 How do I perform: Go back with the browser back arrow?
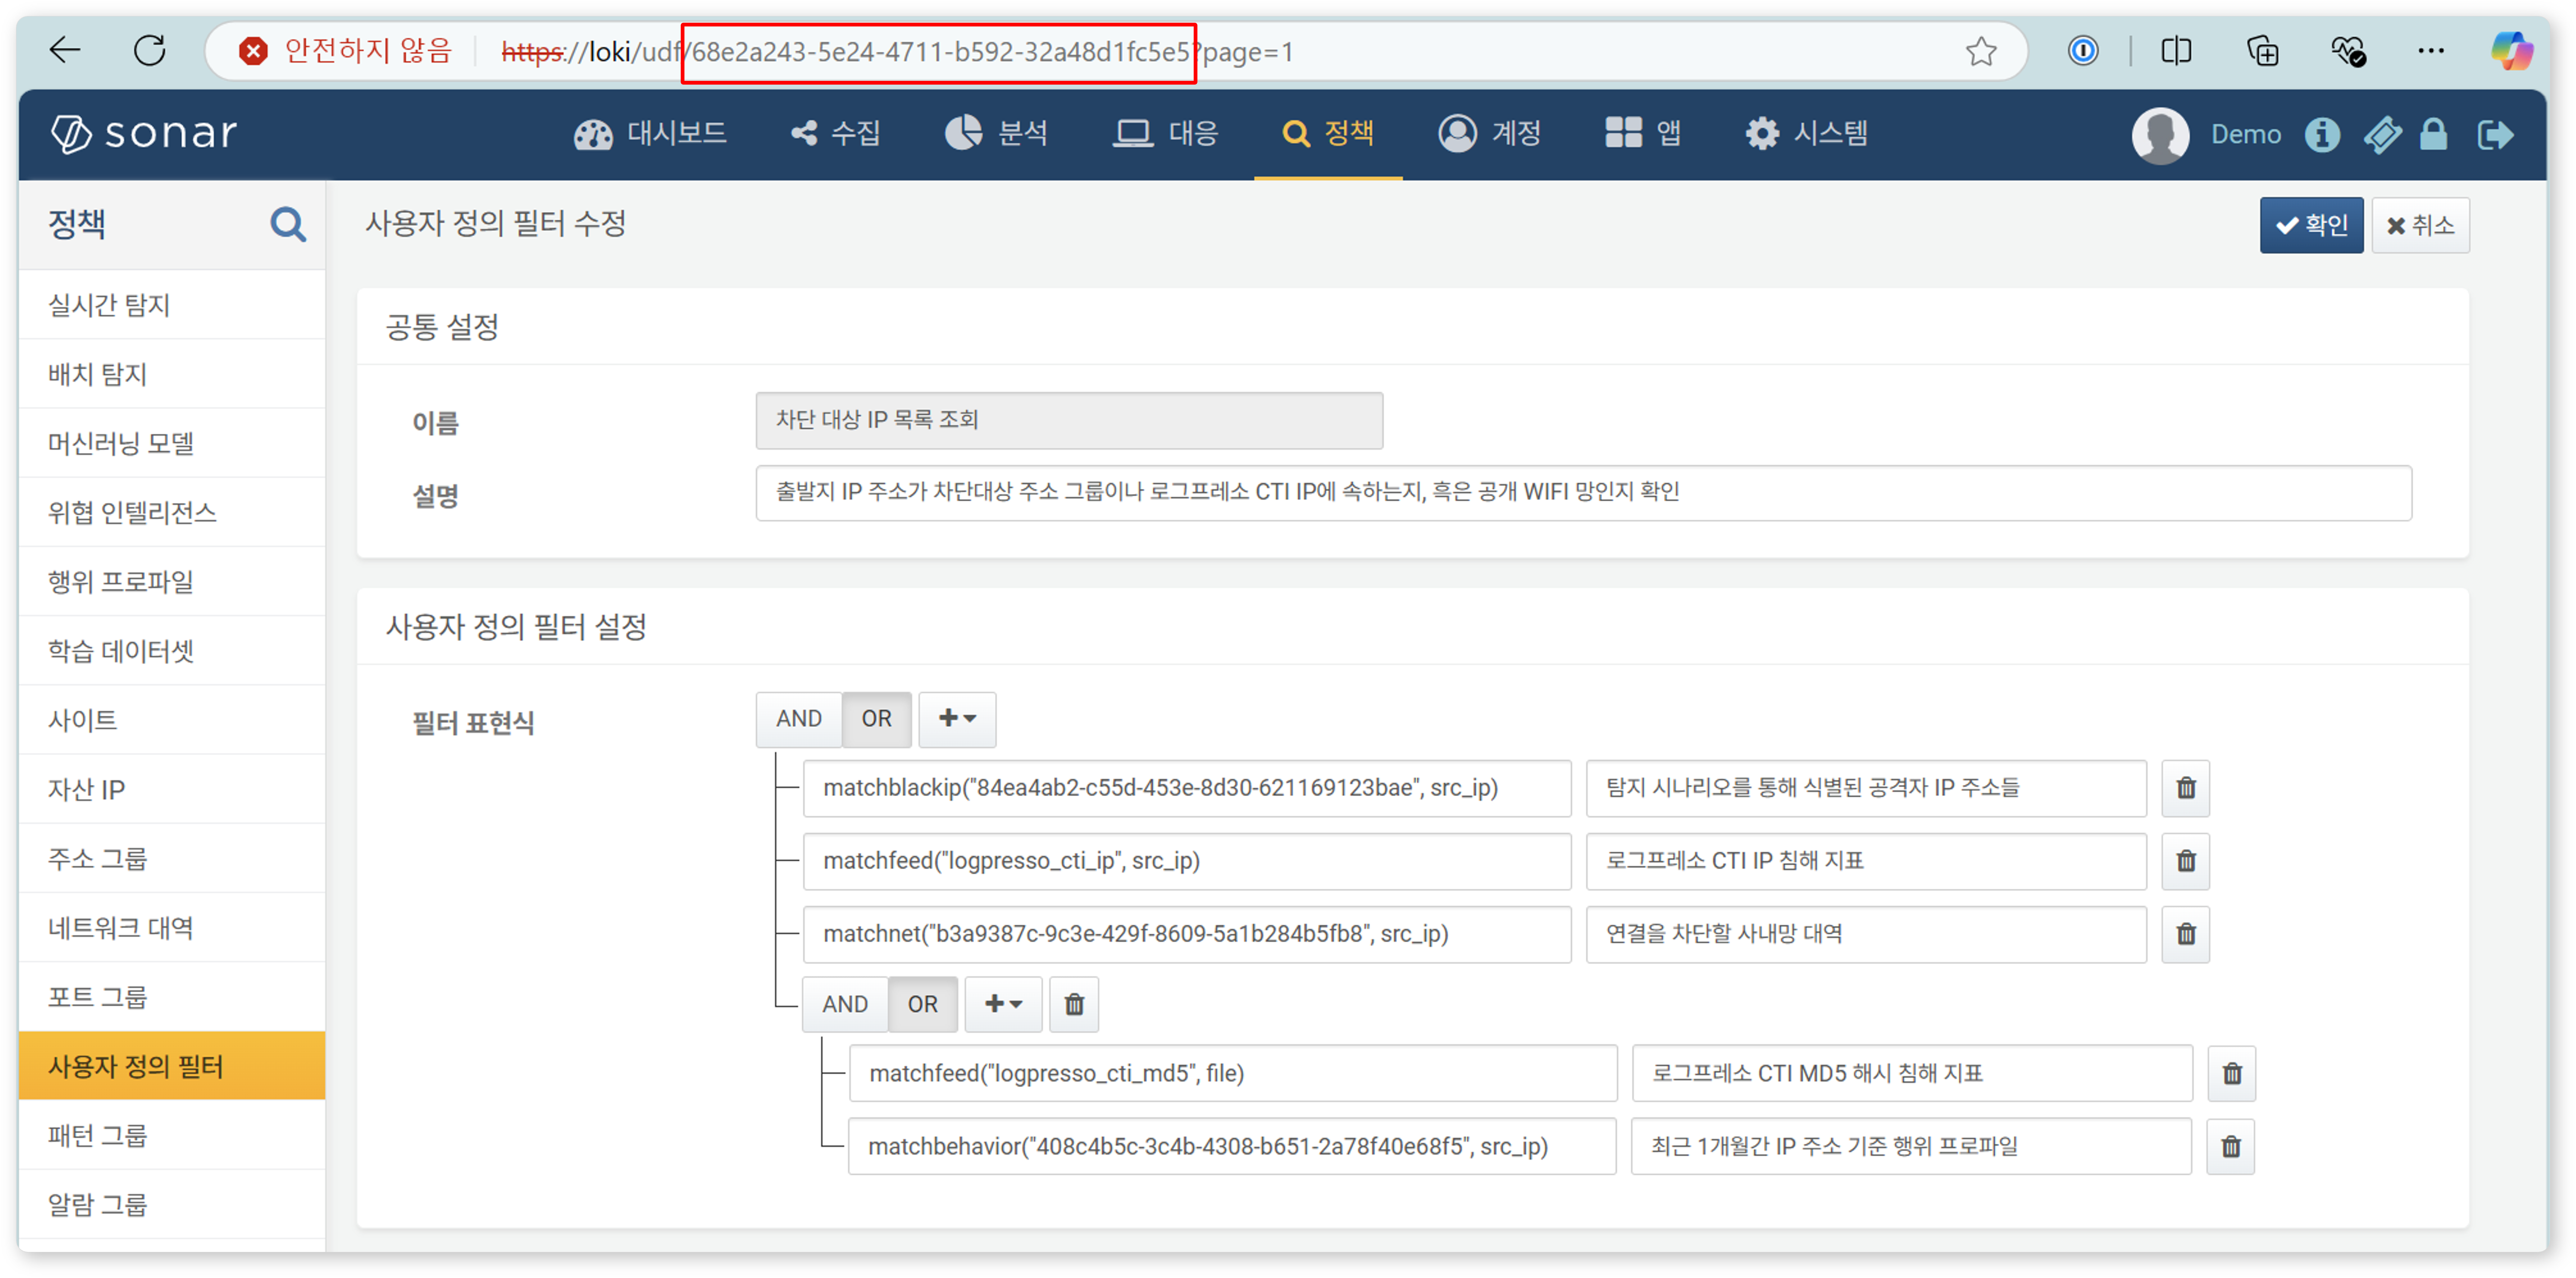pyautogui.click(x=65, y=50)
